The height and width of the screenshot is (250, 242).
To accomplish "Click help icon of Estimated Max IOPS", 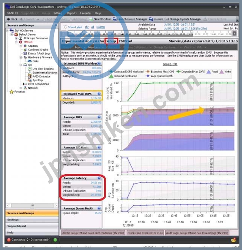I will pyautogui.click(x=99, y=94).
